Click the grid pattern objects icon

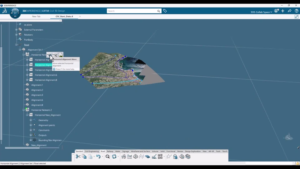point(160,156)
